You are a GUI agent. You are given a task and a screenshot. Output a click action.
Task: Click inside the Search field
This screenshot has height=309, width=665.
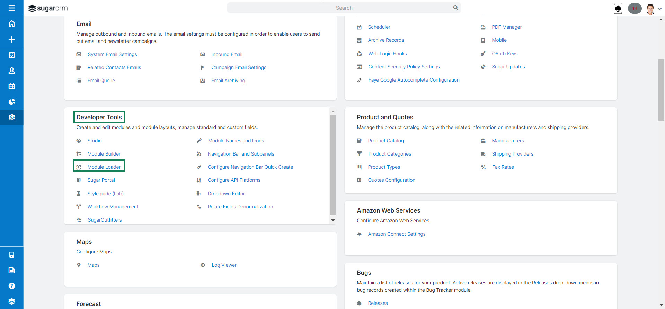[x=344, y=8]
